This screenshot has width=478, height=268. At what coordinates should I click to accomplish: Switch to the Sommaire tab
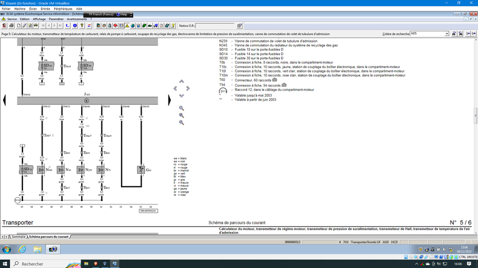(18, 236)
